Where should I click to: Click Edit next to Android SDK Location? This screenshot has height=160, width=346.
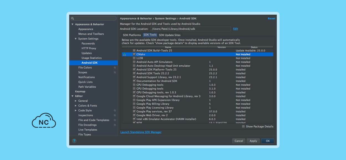236,29
